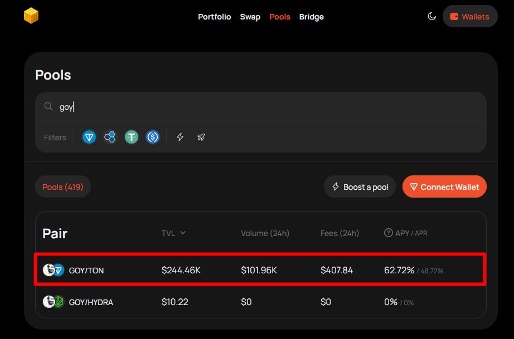The height and width of the screenshot is (339, 514).
Task: Click the Pair column header
Action: (55, 234)
